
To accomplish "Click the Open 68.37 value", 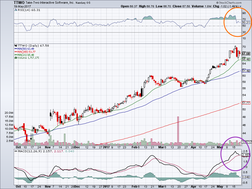I will point(129,6).
